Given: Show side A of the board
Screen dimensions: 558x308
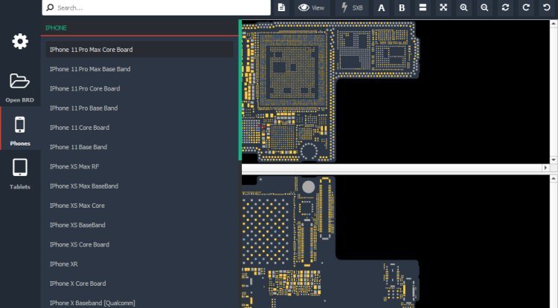Looking at the screenshot, I should pyautogui.click(x=381, y=7).
